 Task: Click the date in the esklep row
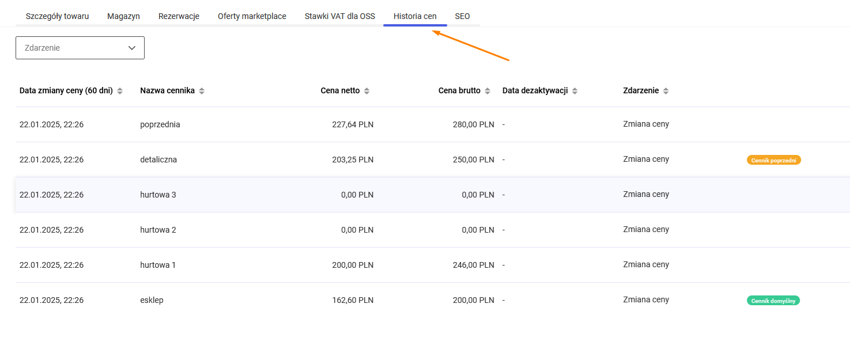(x=52, y=300)
